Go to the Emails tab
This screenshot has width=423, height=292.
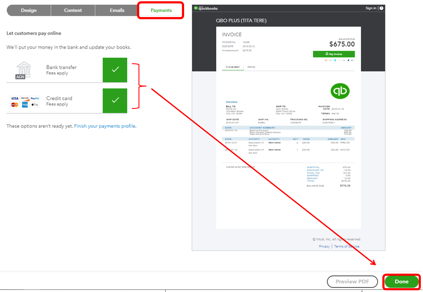tap(117, 10)
